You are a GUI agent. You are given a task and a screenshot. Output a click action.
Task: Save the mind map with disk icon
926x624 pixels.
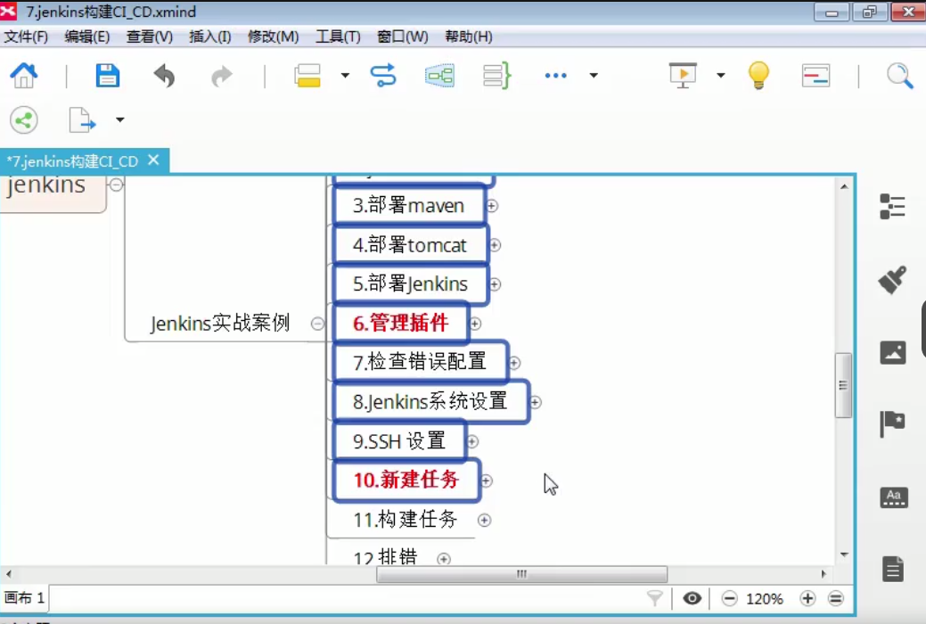tap(108, 76)
